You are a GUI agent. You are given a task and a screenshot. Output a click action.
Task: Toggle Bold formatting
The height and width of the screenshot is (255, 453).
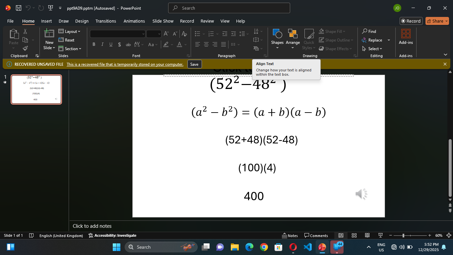(x=94, y=44)
